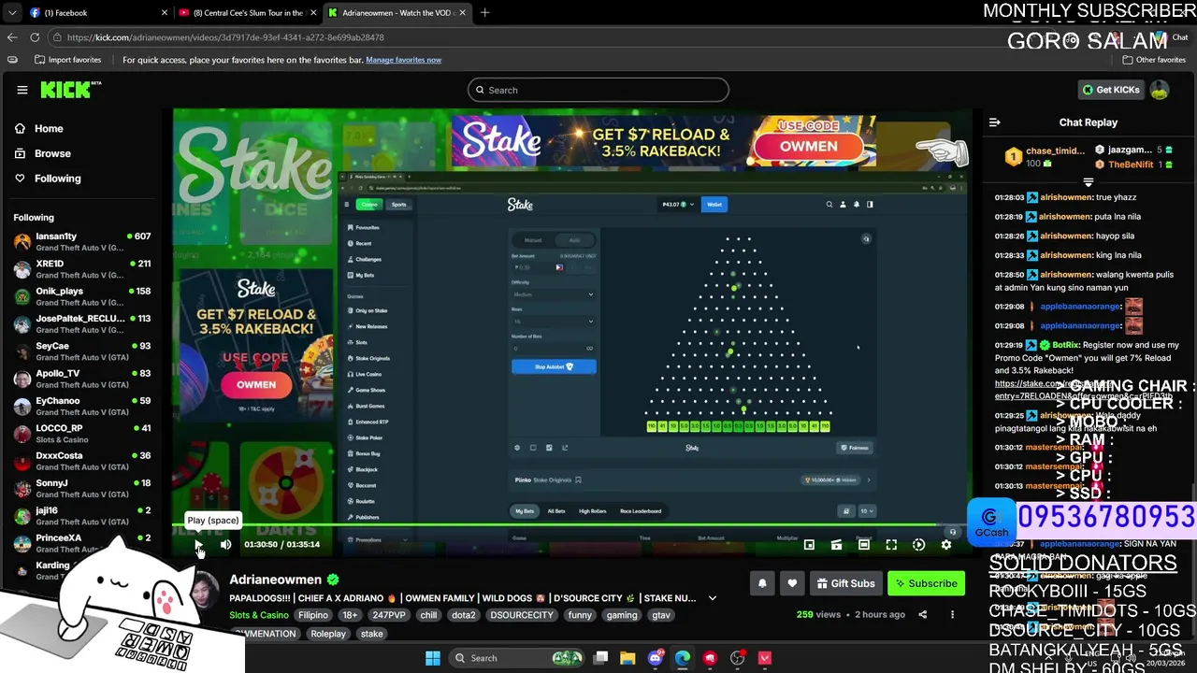Select the gtav tag
This screenshot has height=673, width=1197.
click(660, 615)
